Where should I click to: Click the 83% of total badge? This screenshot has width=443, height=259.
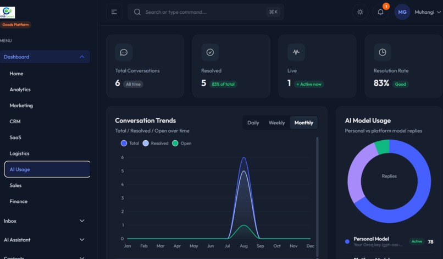pos(223,84)
